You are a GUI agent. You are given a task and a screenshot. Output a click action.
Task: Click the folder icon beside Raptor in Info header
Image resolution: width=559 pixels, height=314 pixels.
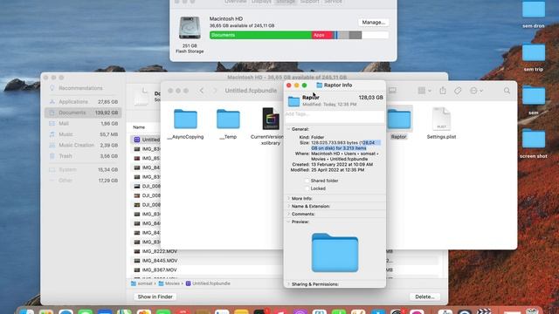[293, 101]
